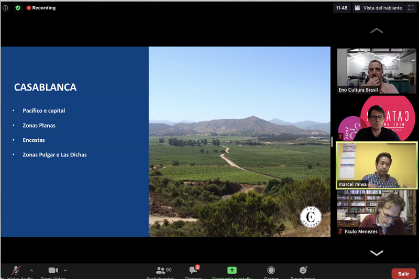Select the CATA wine background participant video
Viewport: 419px width, 279px height.
point(377,118)
